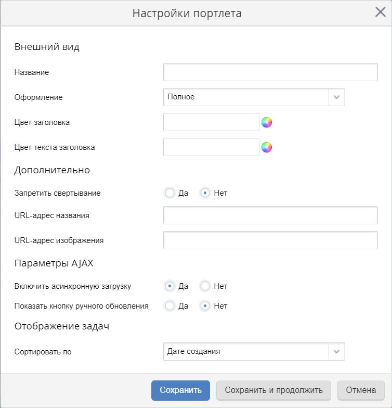Viewport: 392px width, 408px height.
Task: Open color picker for Цвет текста заголовка
Action: click(266, 147)
